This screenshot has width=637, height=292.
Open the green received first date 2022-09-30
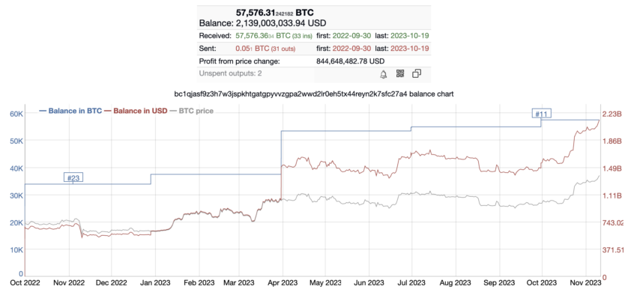click(351, 36)
